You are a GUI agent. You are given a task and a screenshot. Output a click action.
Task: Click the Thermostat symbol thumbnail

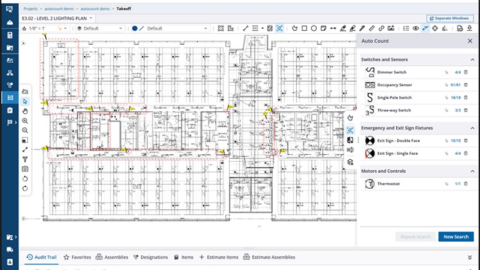pyautogui.click(x=370, y=184)
